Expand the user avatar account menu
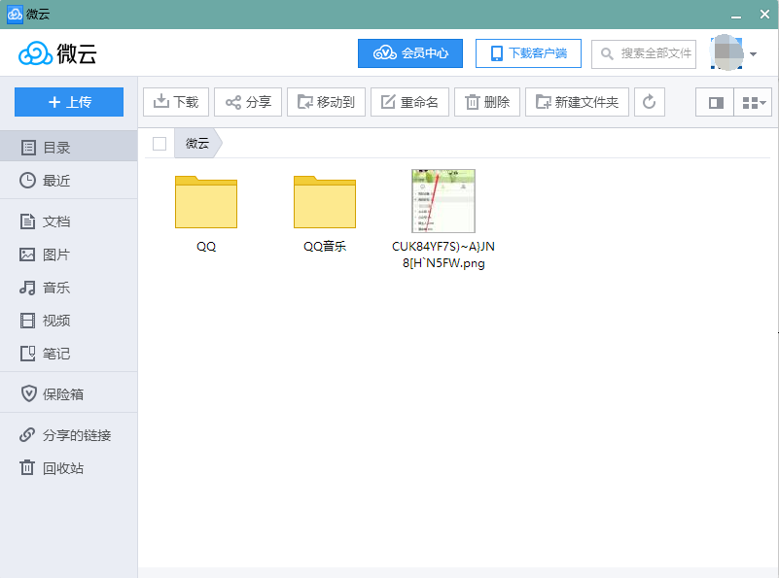779x578 pixels. (735, 53)
